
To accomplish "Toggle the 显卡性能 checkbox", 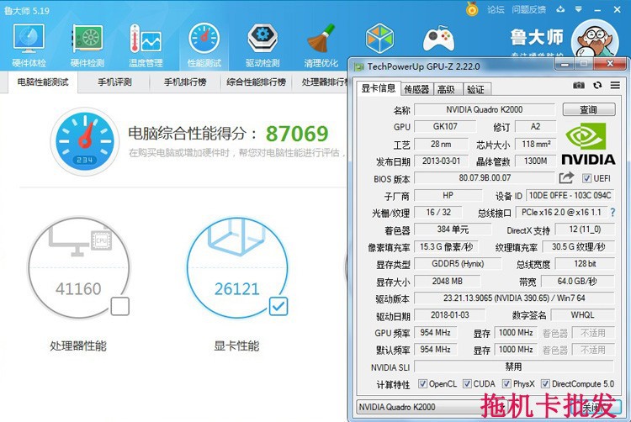I will click(278, 306).
